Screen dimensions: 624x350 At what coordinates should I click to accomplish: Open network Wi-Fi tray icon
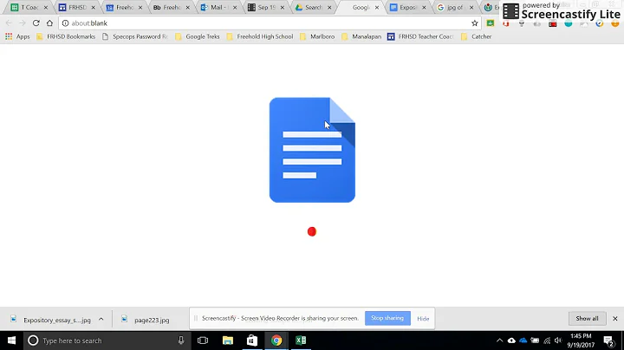coord(547,340)
